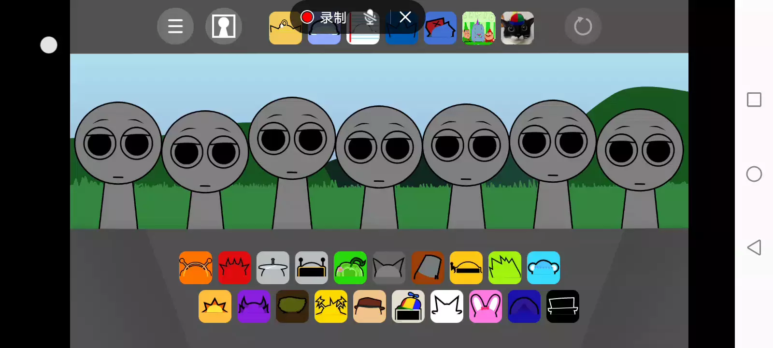Open the cat with propeller hat bonus
773x348 pixels.
[517, 28]
